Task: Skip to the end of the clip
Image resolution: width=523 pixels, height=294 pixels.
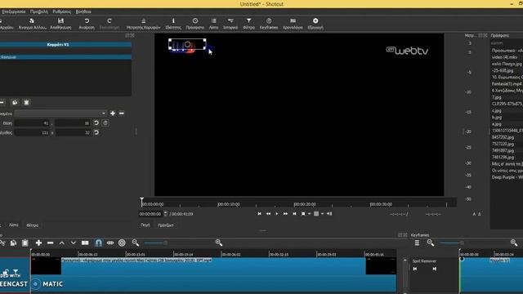Action: point(294,214)
